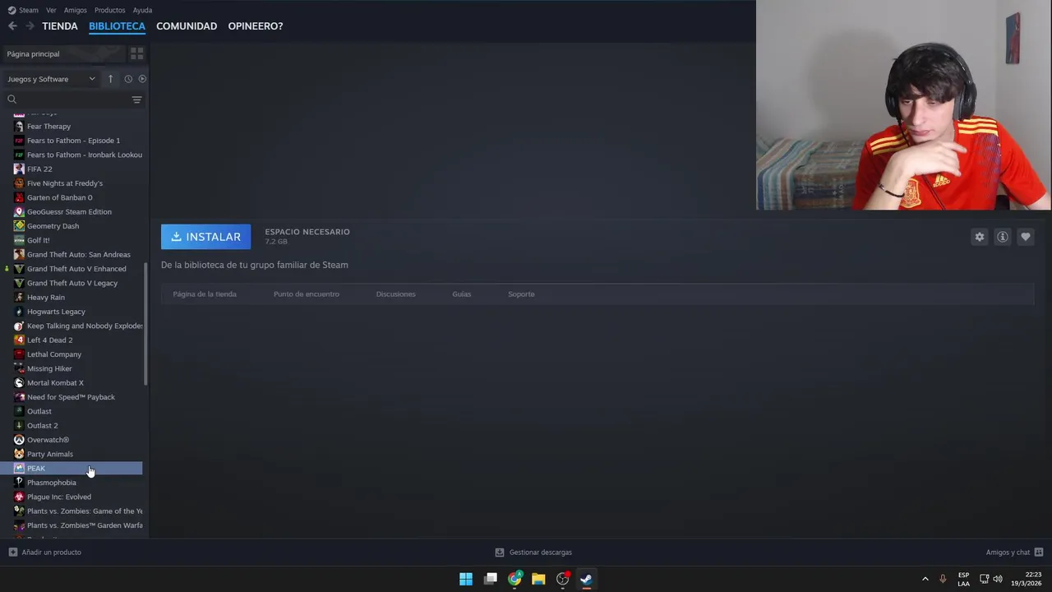Screen dimensions: 1052x592
Task: Open File Explorer from taskbar
Action: 538,579
